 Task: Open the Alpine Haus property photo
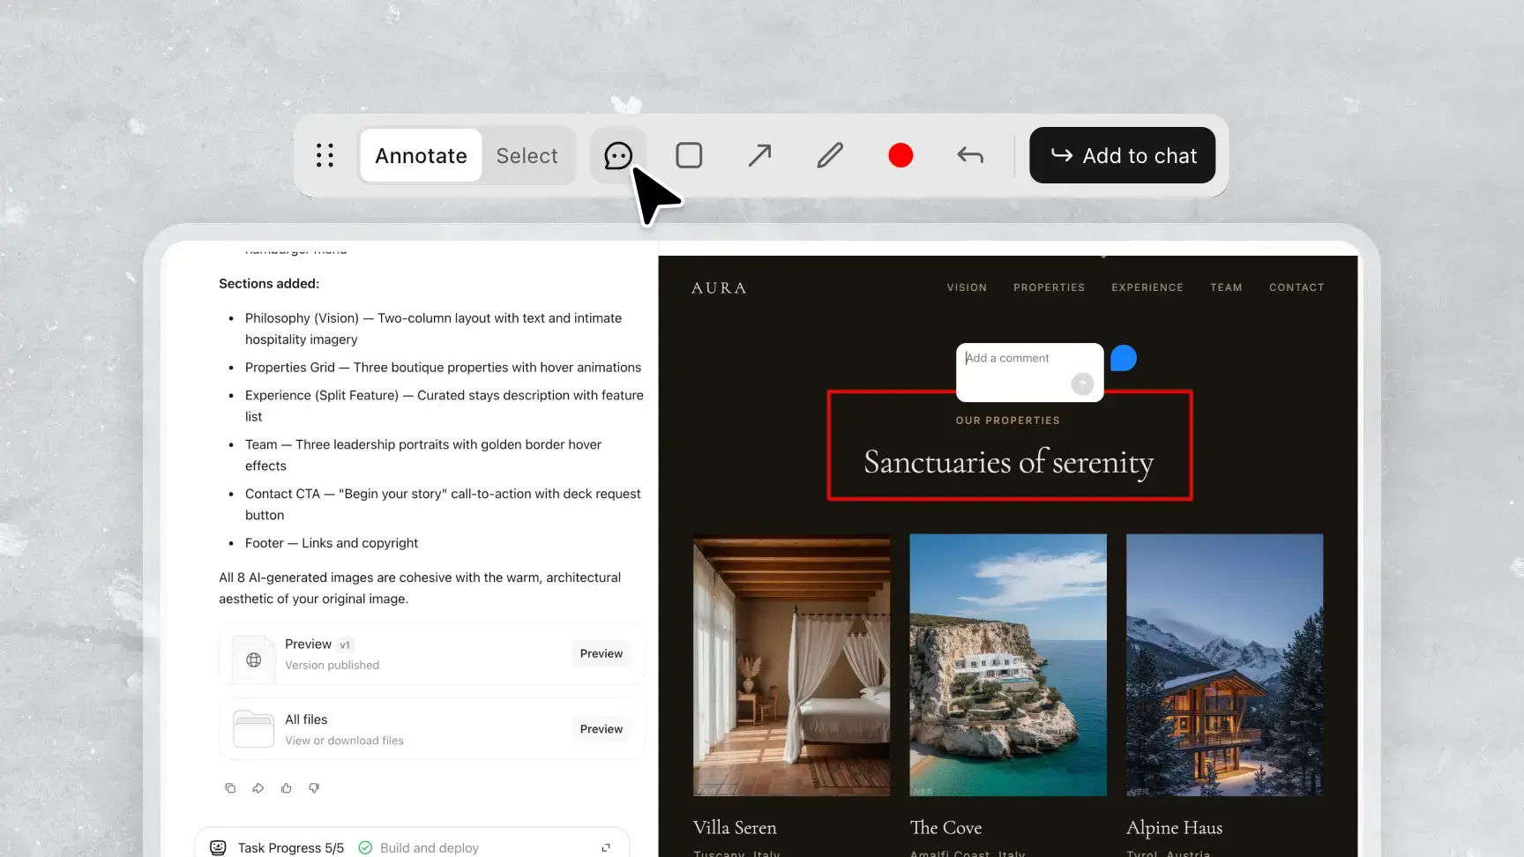(x=1224, y=665)
